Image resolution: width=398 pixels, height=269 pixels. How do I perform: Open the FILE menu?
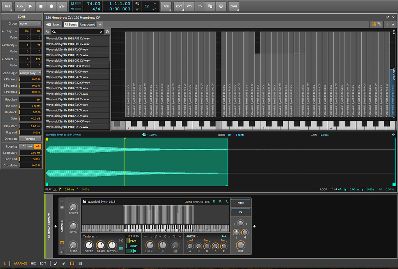[x=7, y=6]
